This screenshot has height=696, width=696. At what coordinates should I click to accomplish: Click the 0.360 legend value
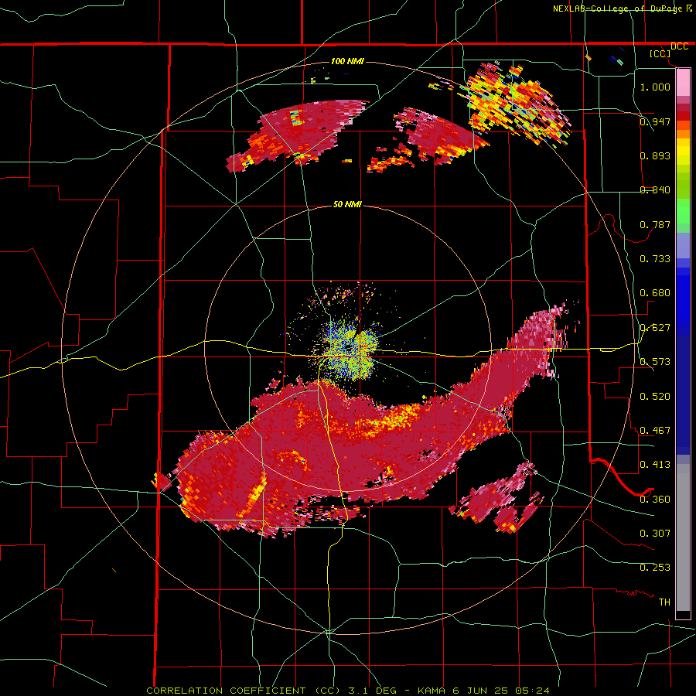click(x=655, y=500)
